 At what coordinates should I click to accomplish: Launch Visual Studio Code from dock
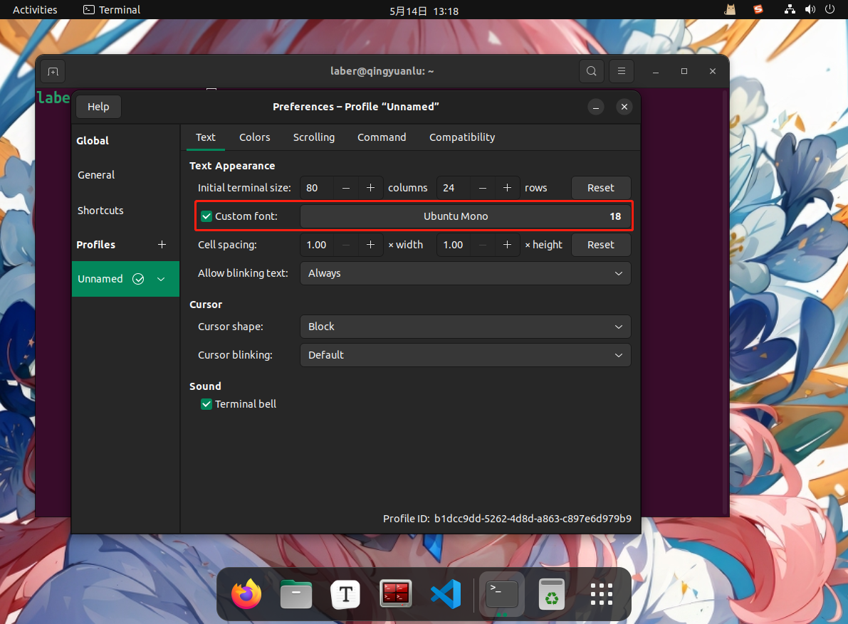(x=446, y=594)
